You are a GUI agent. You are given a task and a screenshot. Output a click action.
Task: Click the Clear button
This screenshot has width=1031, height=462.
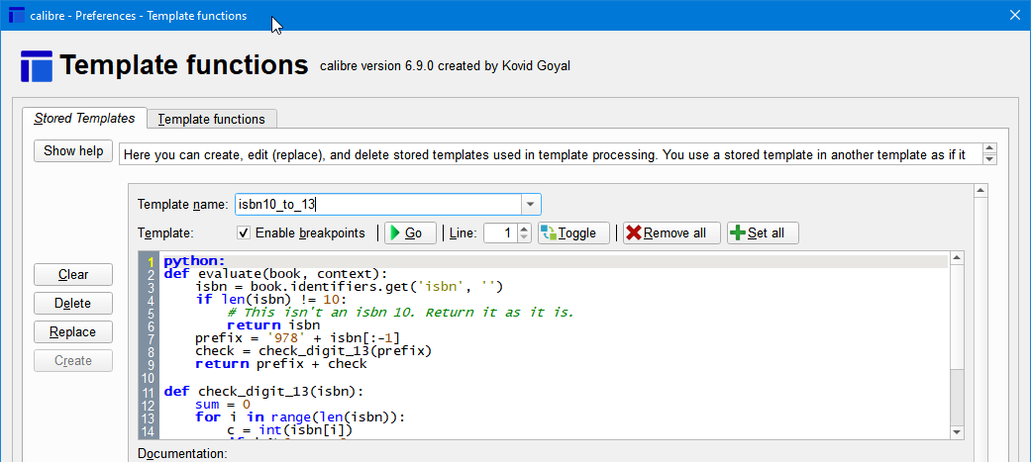tap(73, 274)
